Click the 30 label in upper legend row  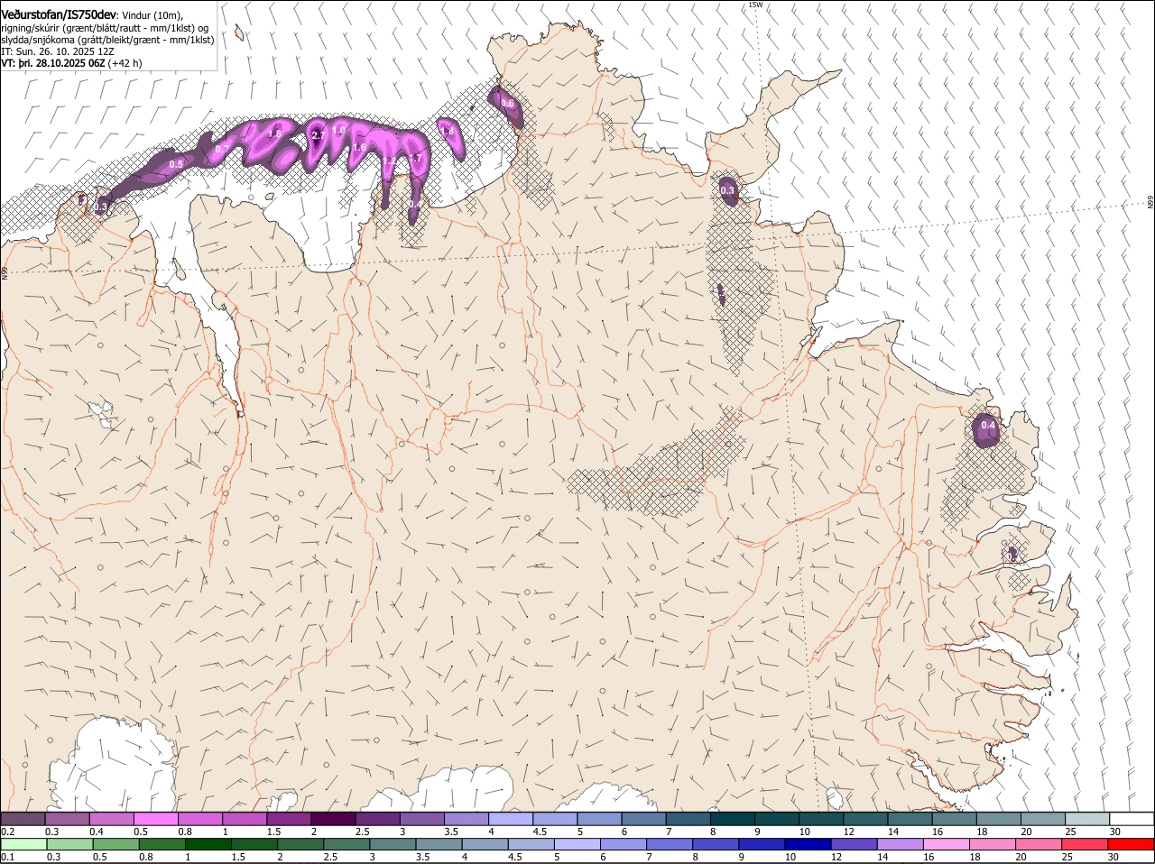coord(1115,831)
